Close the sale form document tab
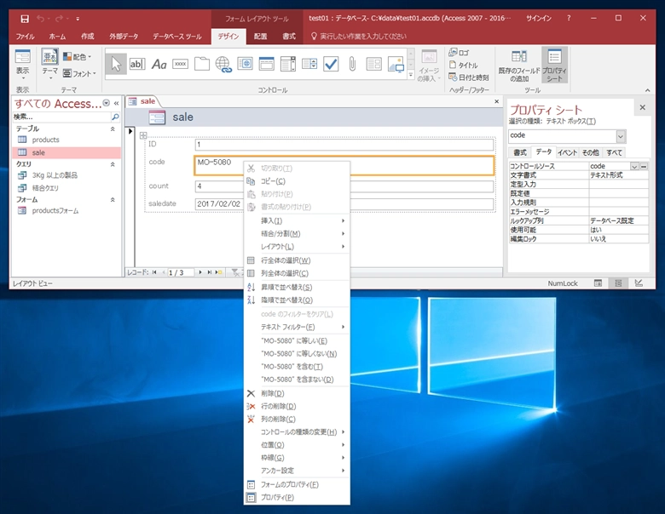This screenshot has width=665, height=514. (x=497, y=101)
